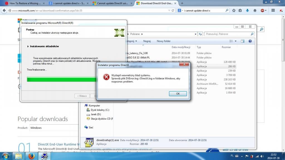The image size is (285, 160).
Task: Click Nowy folder in Explorer toolbar
Action: pos(164,41)
